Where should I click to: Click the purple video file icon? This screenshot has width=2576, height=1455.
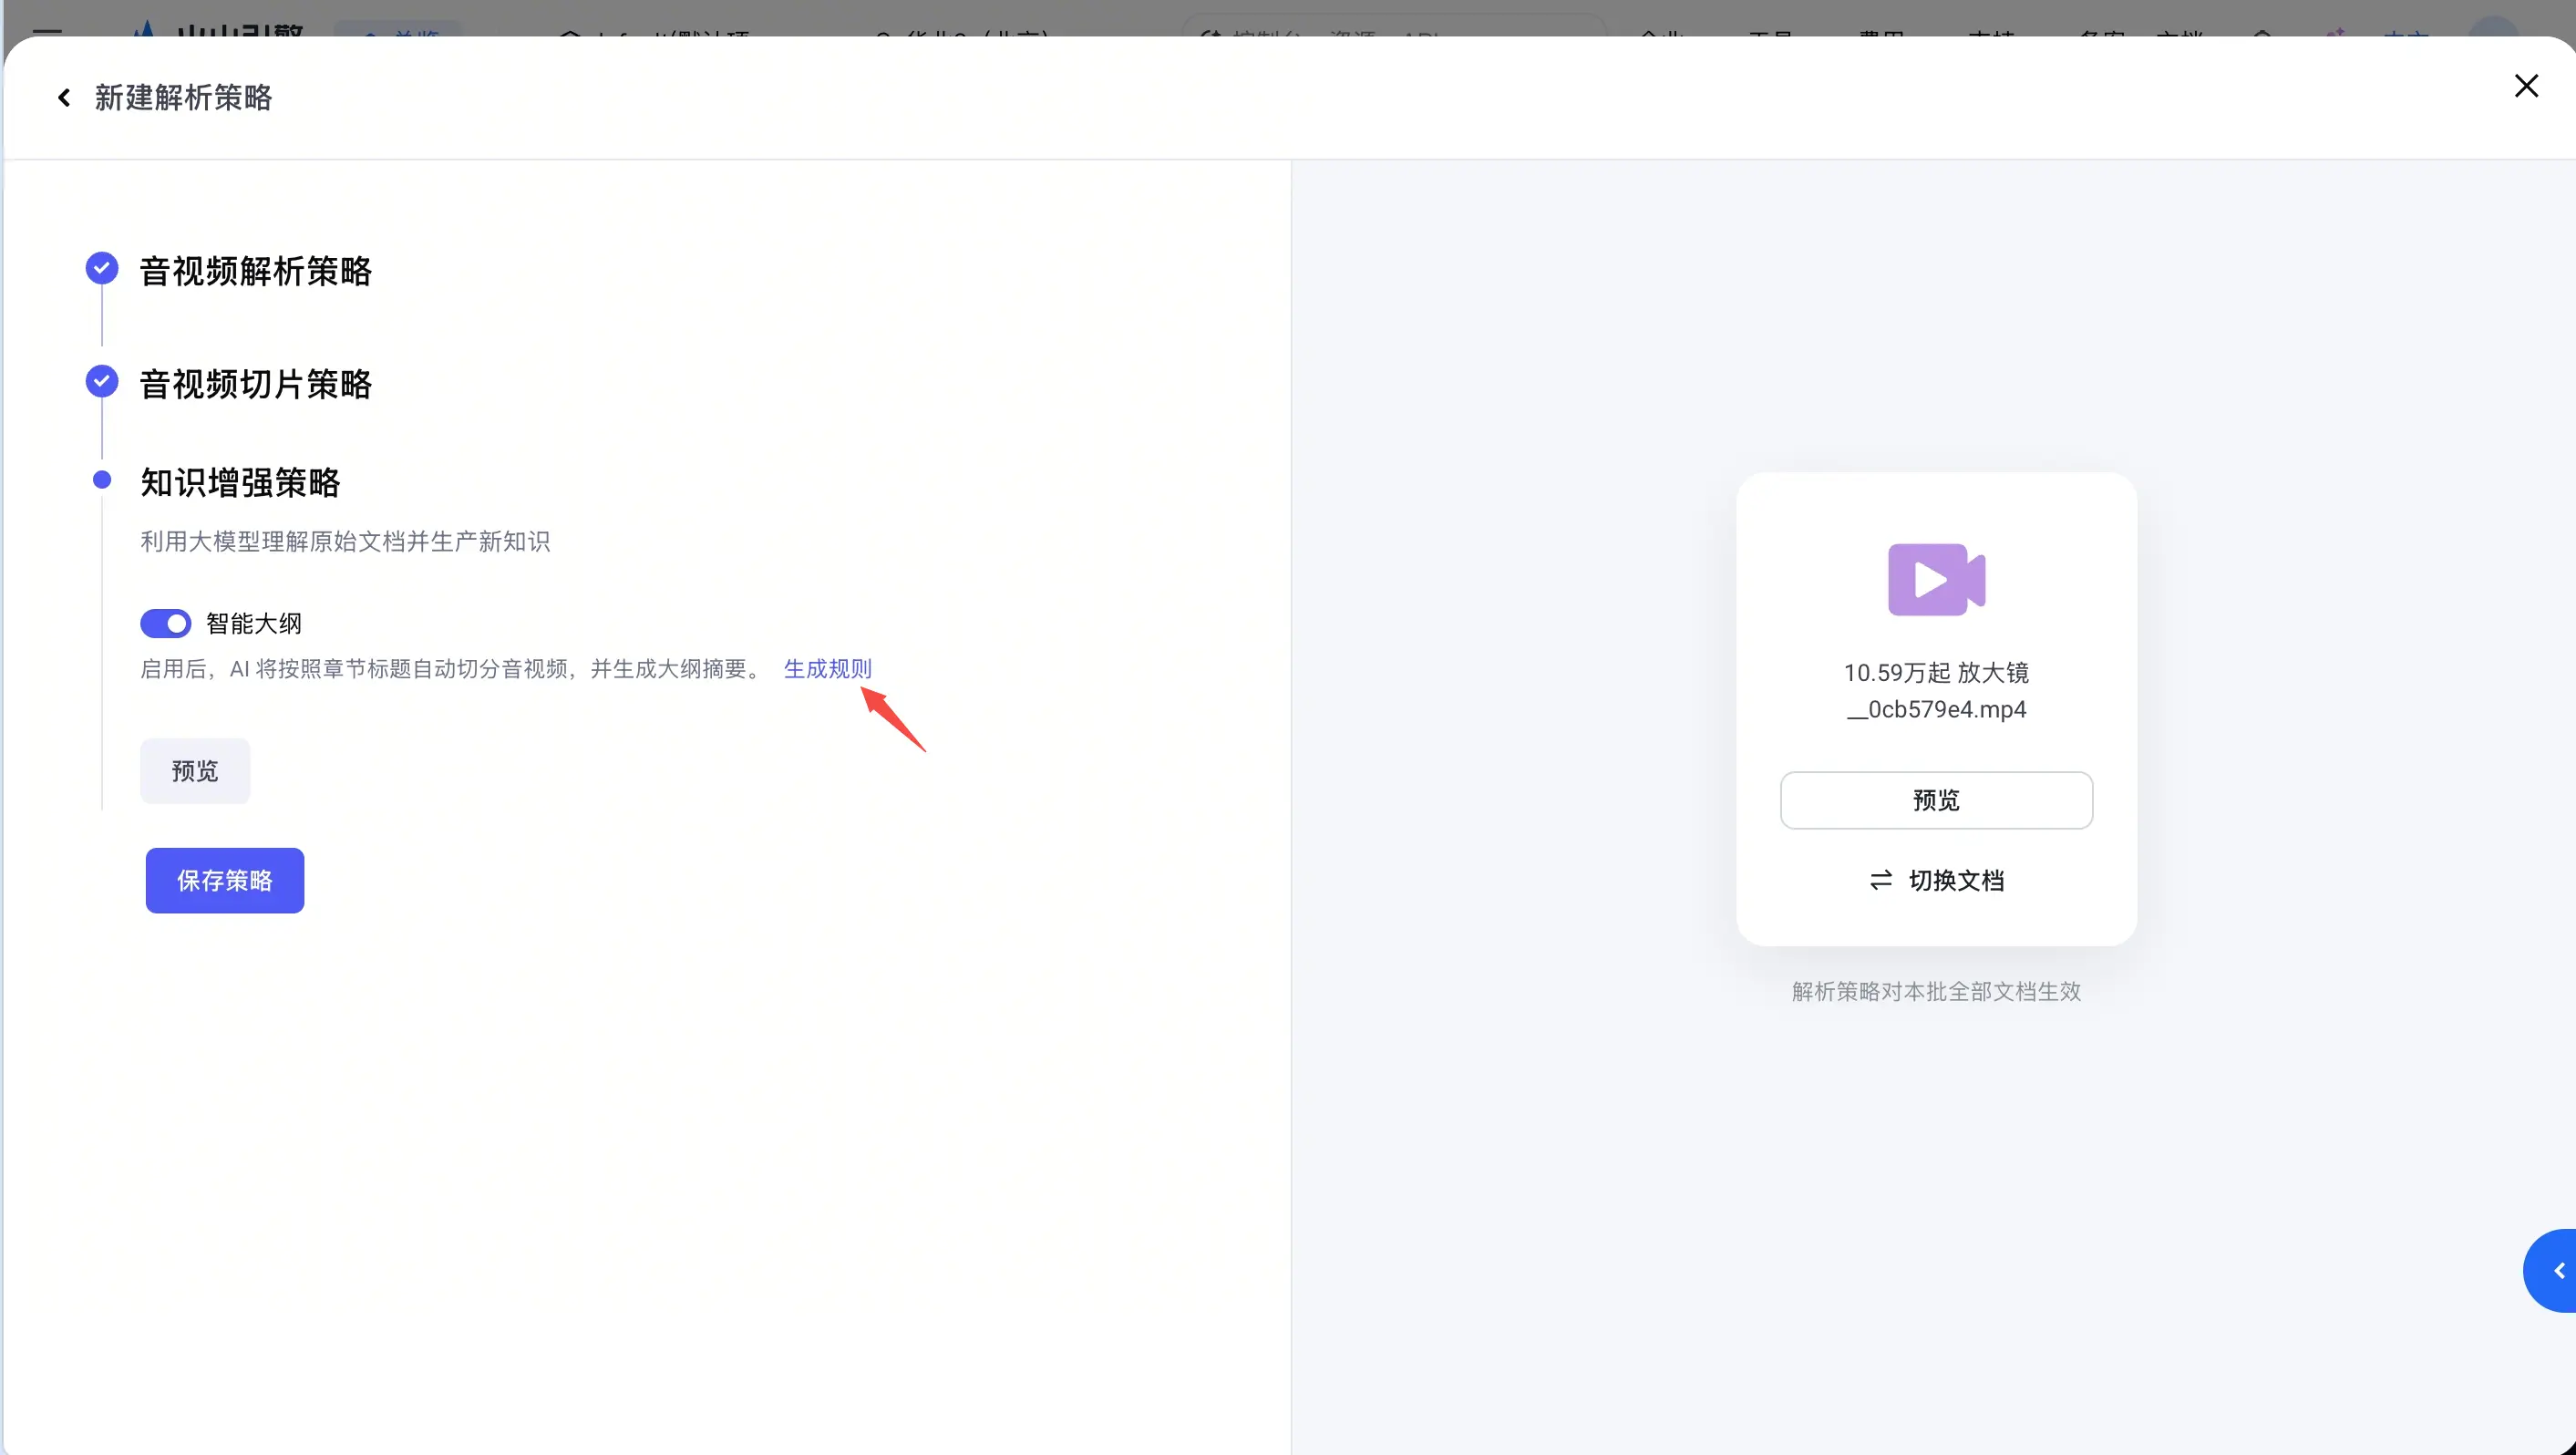pos(1936,579)
